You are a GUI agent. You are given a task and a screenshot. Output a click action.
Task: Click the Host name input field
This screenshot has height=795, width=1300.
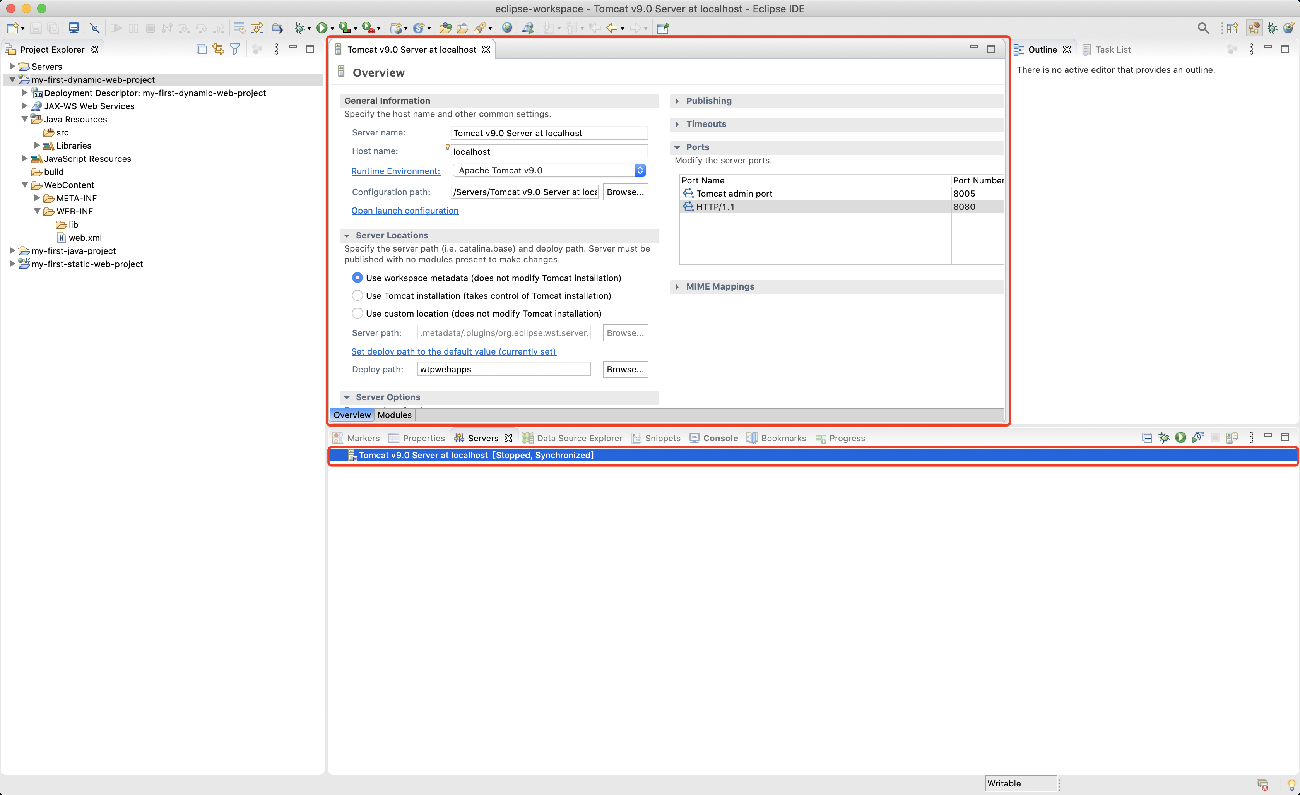click(x=549, y=151)
